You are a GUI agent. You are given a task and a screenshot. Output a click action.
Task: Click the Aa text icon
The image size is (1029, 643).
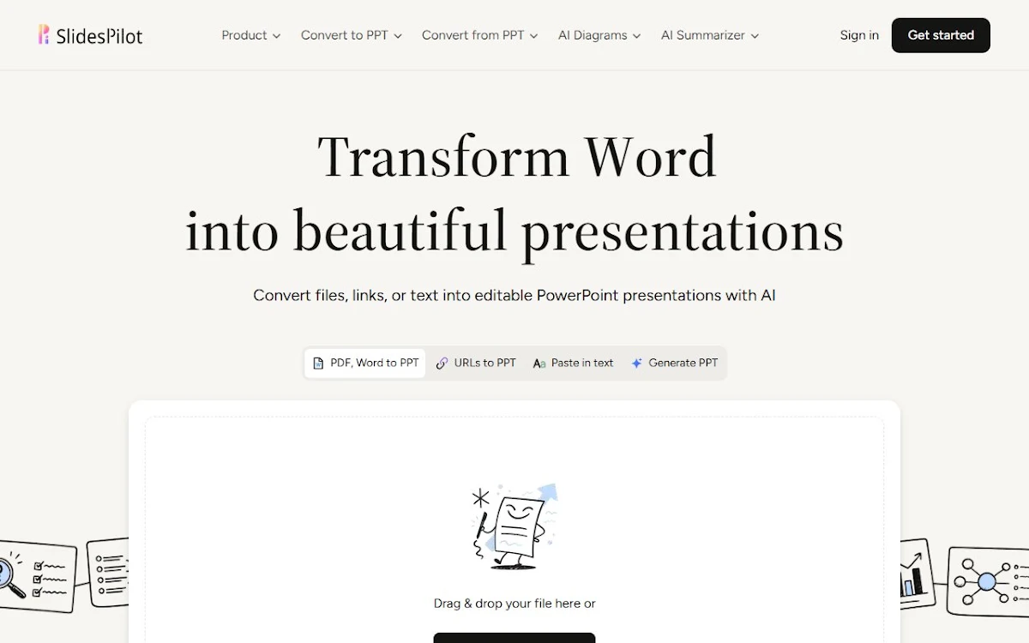(539, 364)
